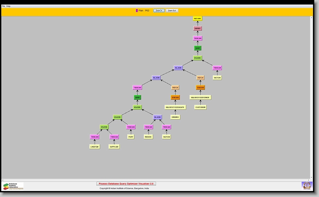Click the LINEITEM table node

tap(94, 147)
